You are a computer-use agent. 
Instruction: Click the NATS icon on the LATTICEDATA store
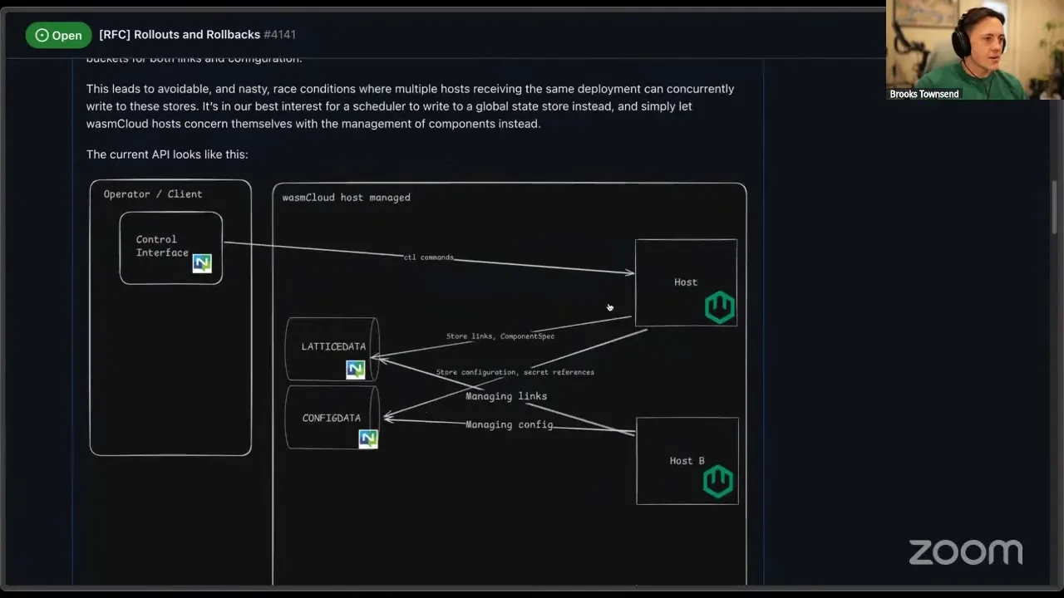coord(356,370)
